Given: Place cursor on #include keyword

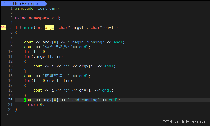Looking at the screenshot, I should pos(24,8).
